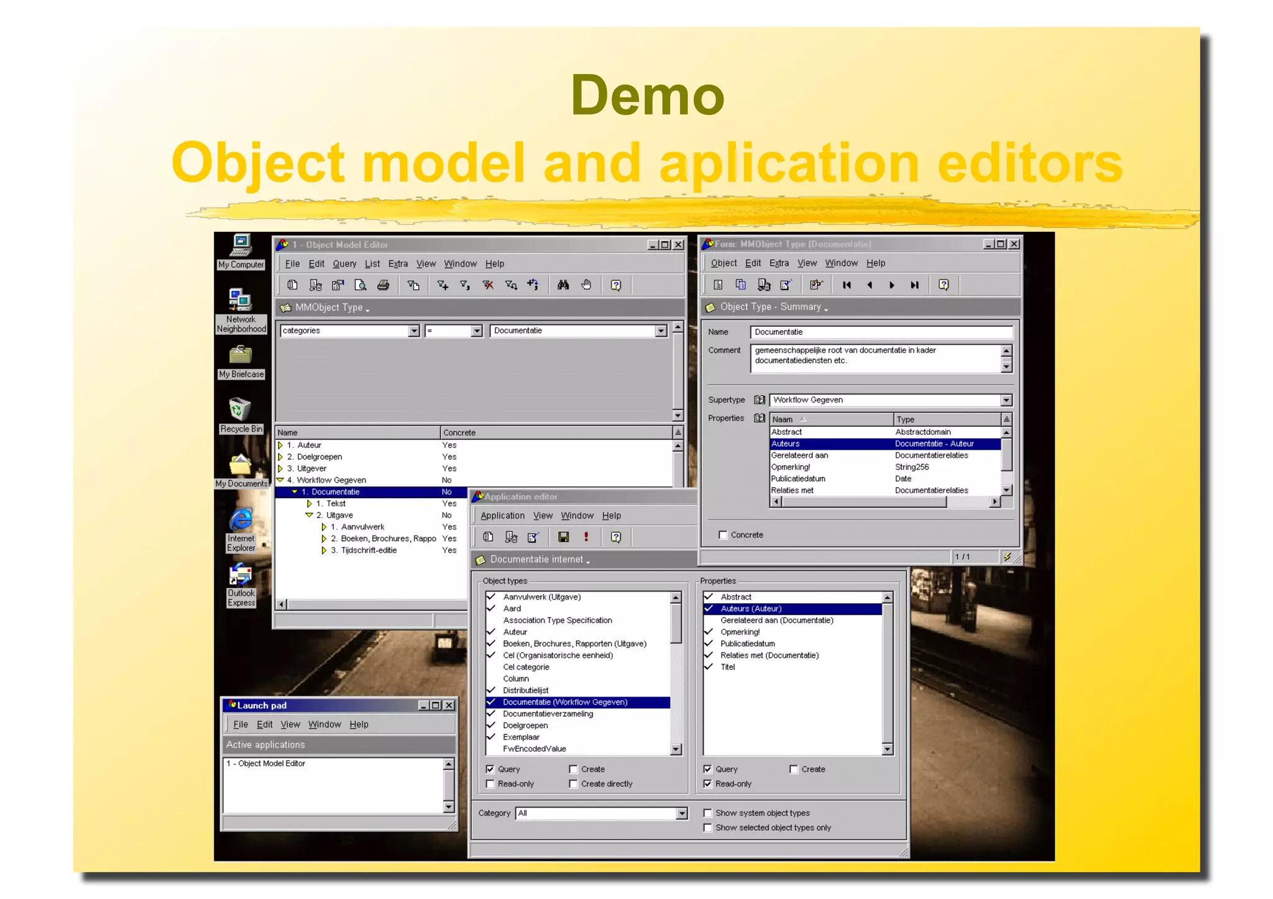
Task: Collapse the Workflow Gegeven tree node
Action: 280,480
